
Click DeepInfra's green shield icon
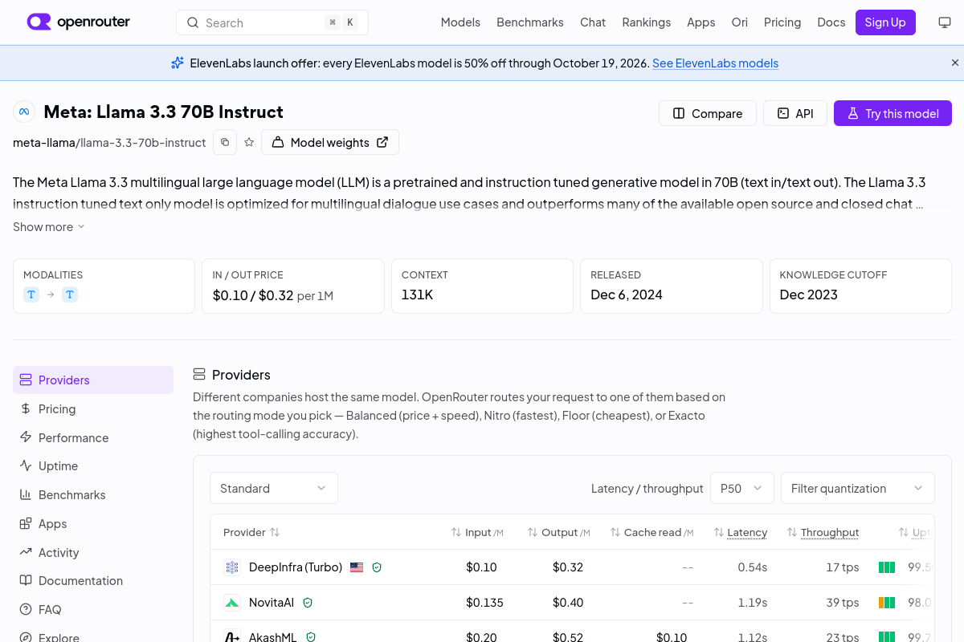[377, 567]
